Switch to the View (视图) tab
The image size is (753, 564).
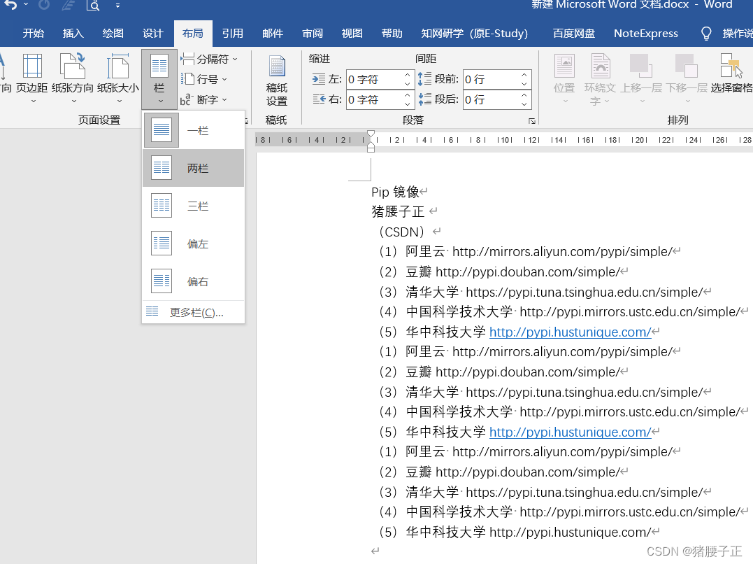pyautogui.click(x=352, y=33)
